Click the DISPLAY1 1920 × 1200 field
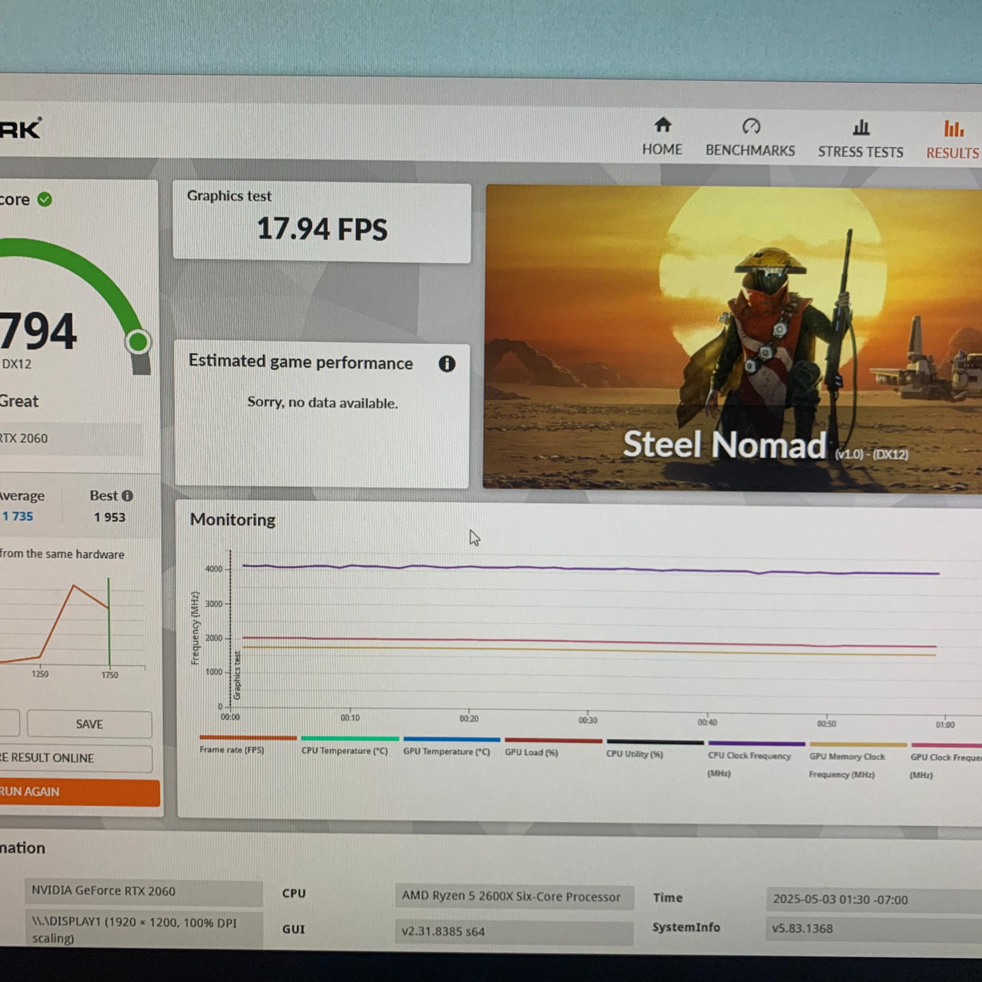The image size is (982, 982). point(144,930)
